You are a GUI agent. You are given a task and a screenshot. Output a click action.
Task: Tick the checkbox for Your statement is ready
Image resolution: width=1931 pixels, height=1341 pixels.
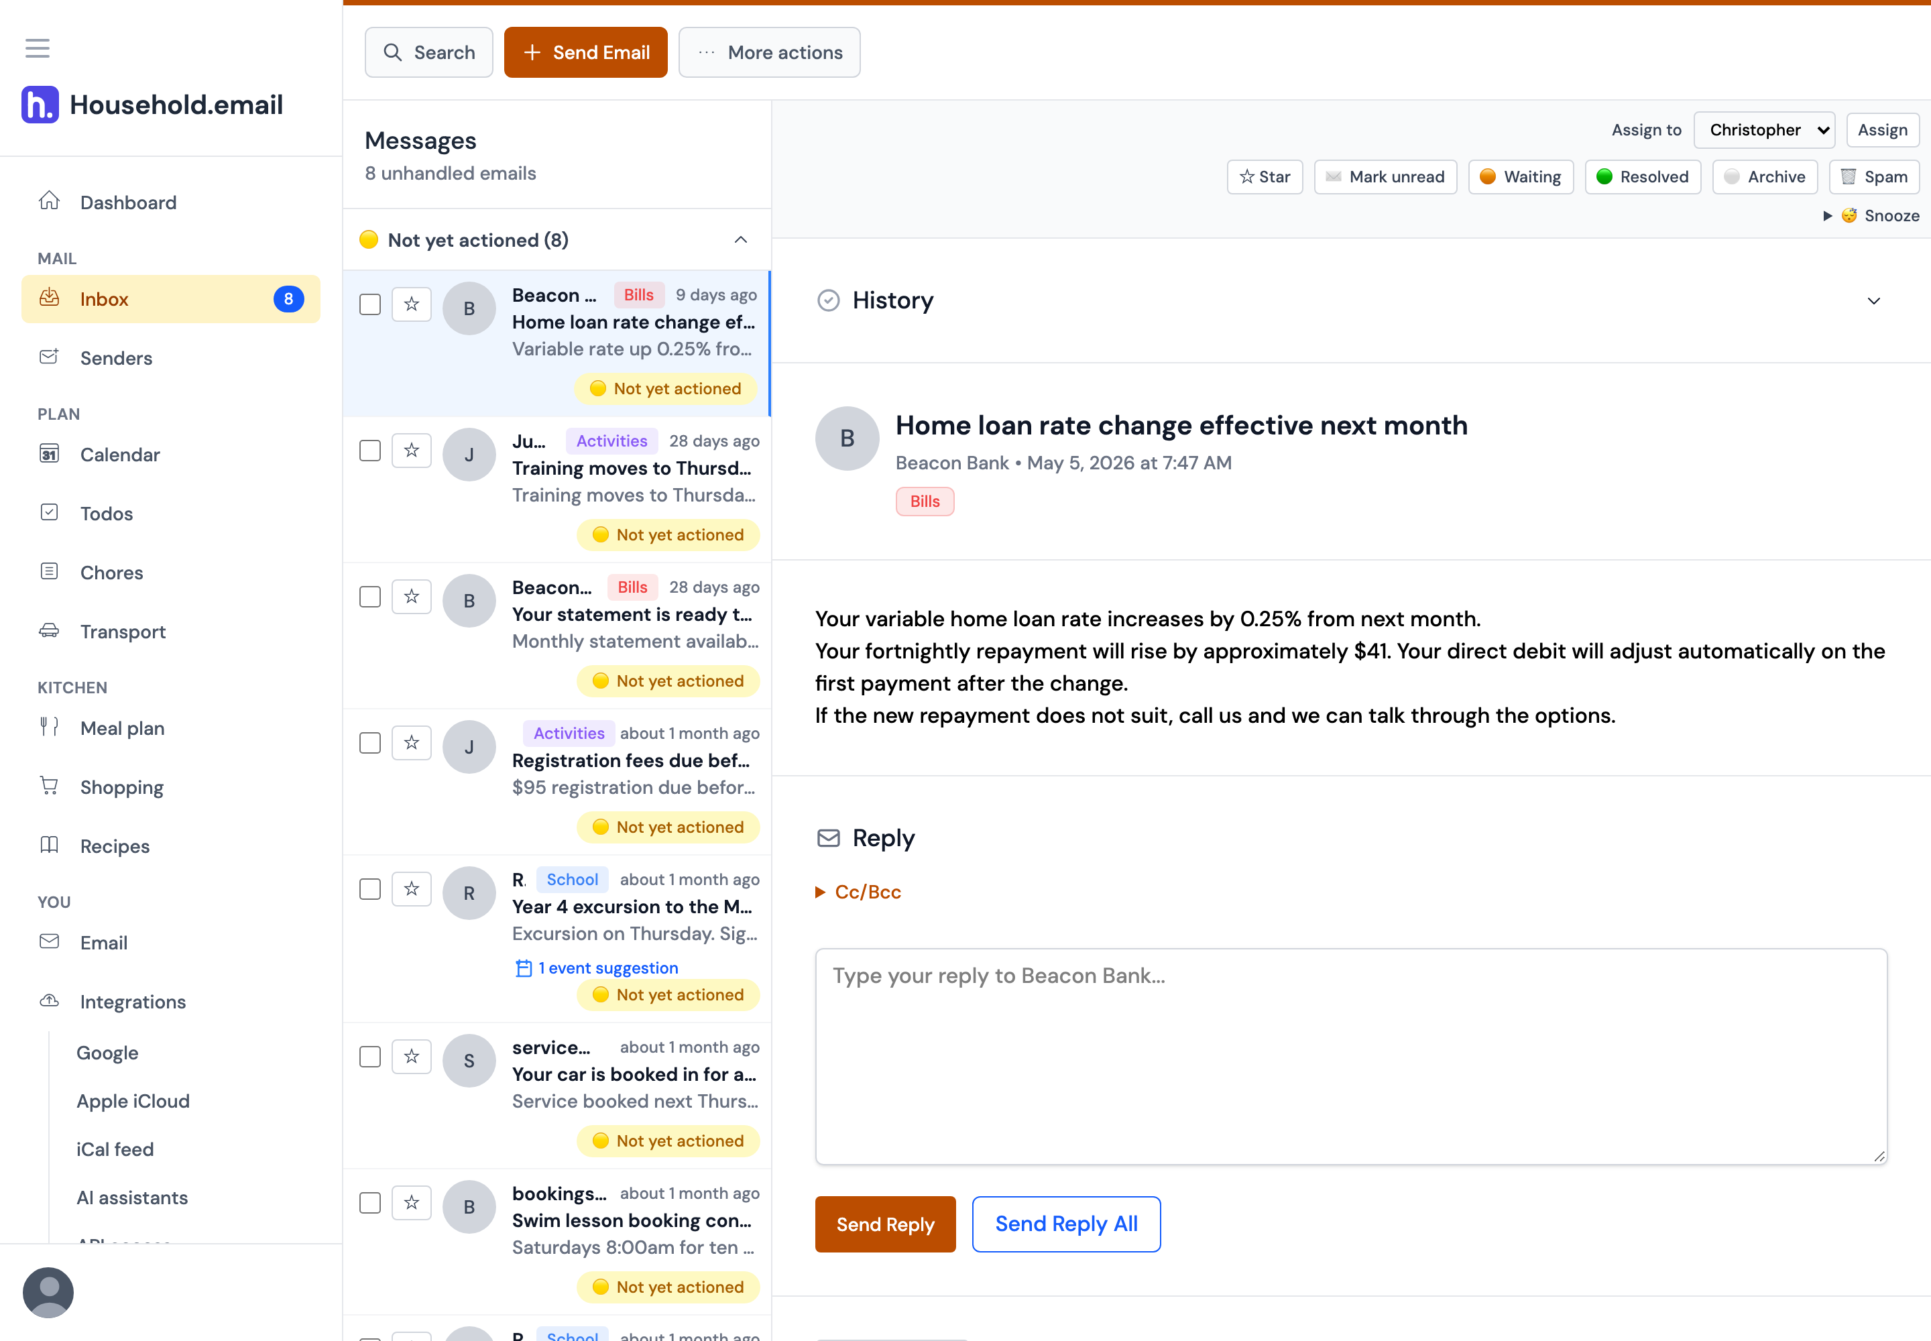click(x=369, y=597)
